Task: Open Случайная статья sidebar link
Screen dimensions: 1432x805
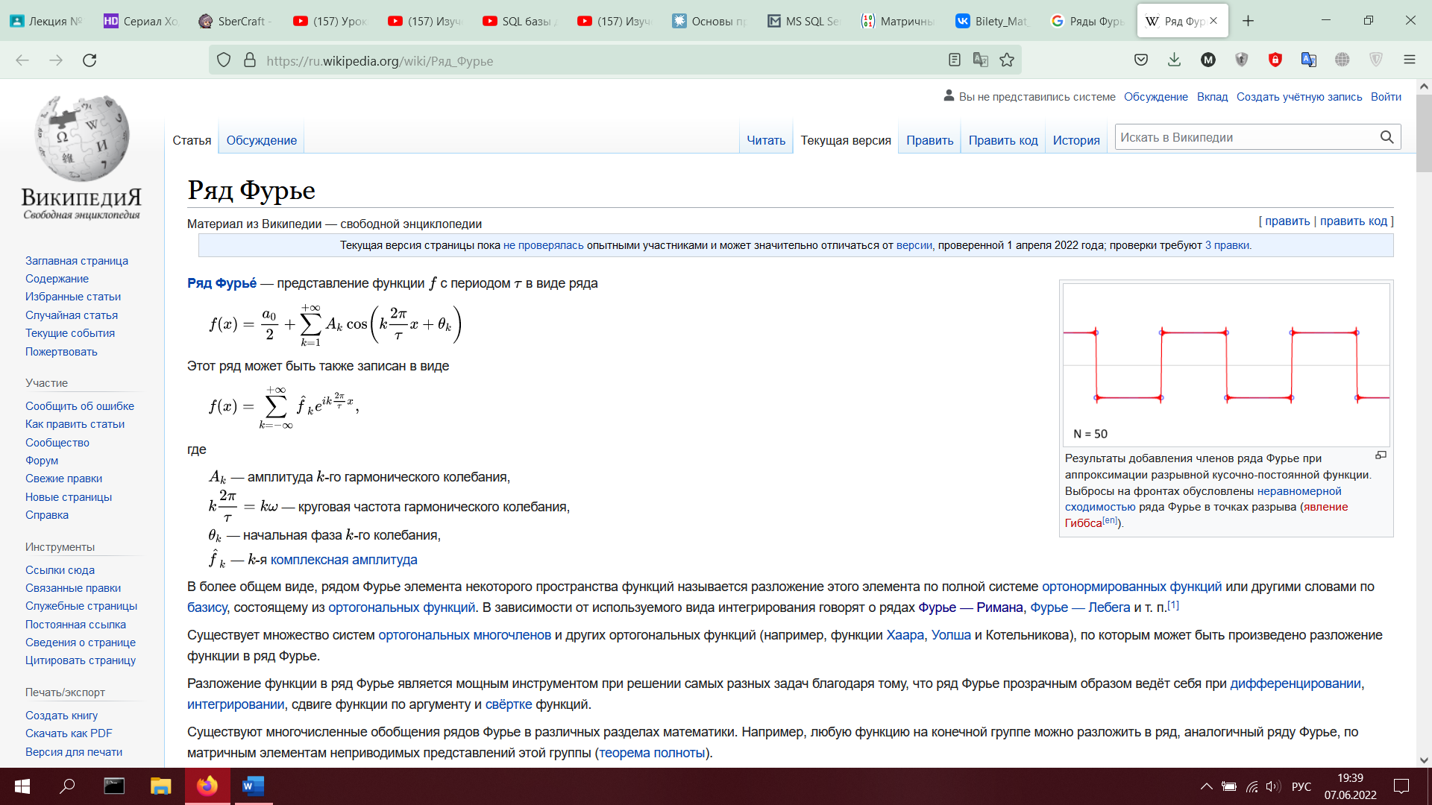Action: 72,315
